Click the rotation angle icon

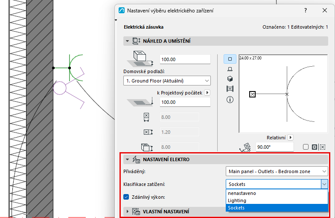(x=245, y=147)
